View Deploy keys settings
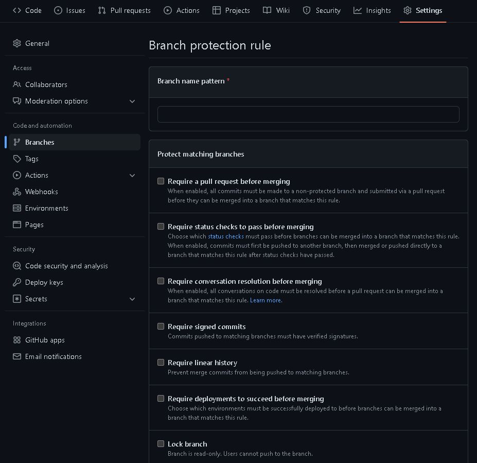 point(44,282)
